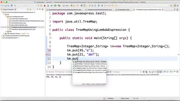Toggle breakpoint marker on line 11
The height and width of the screenshot is (101, 180).
(x=47, y=54)
